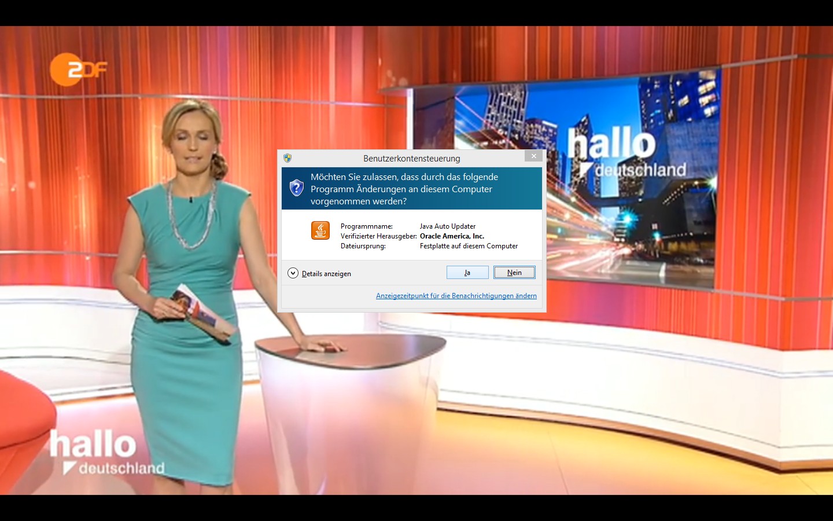Decline with the Nein button
The height and width of the screenshot is (521, 833).
tap(514, 273)
